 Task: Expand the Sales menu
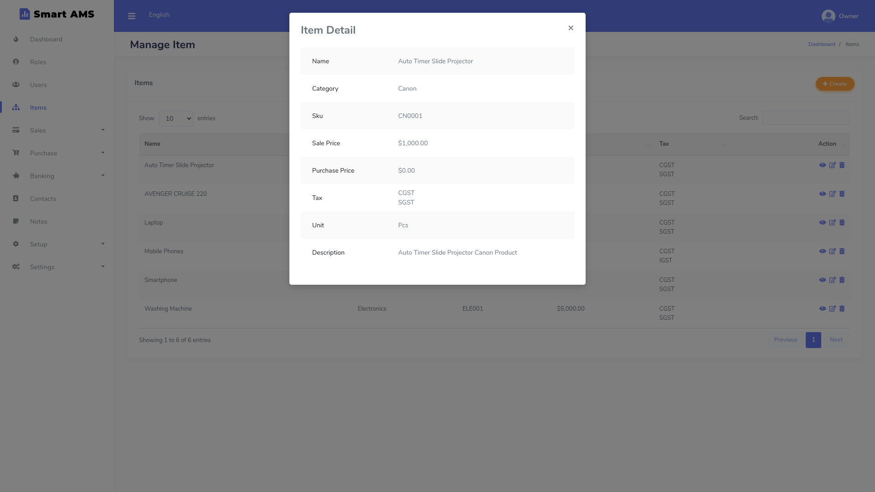point(38,130)
